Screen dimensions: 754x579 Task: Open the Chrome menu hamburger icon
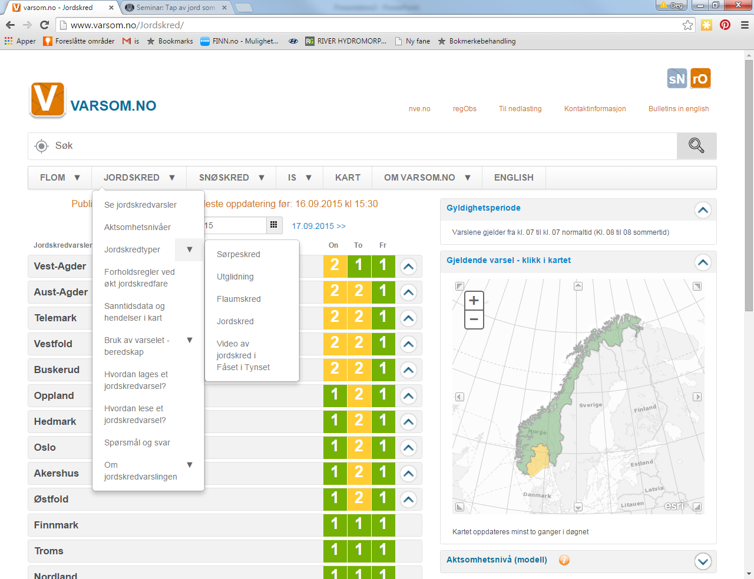745,25
